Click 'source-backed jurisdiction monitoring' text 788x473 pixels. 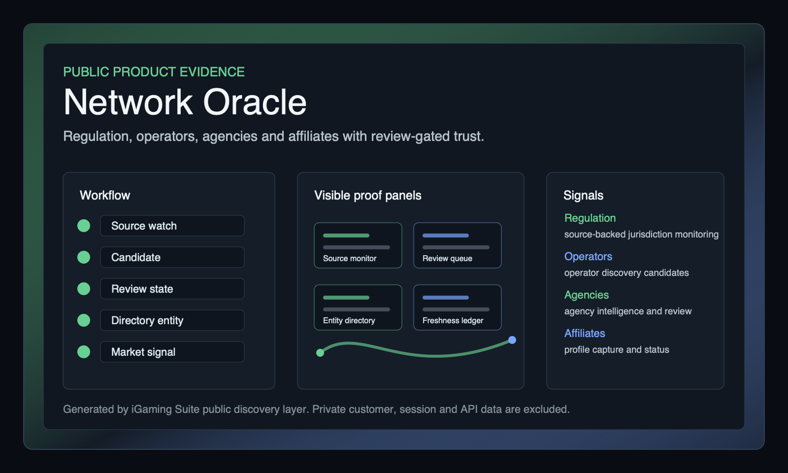(641, 234)
